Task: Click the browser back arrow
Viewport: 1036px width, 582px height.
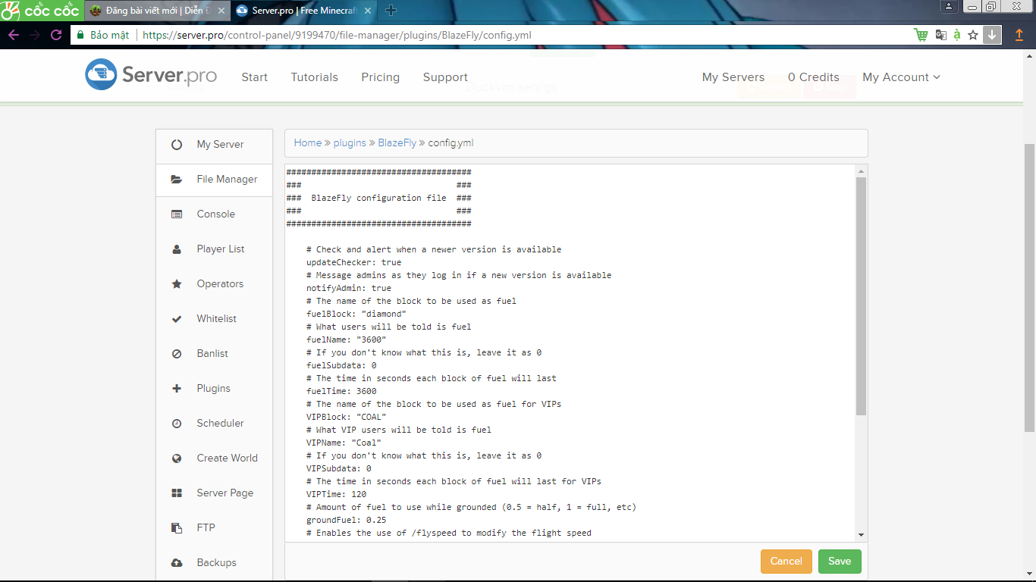Action: coord(14,35)
